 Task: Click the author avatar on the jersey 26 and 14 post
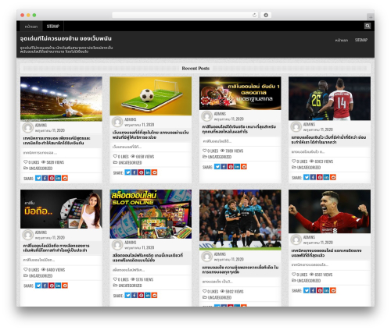click(296, 126)
